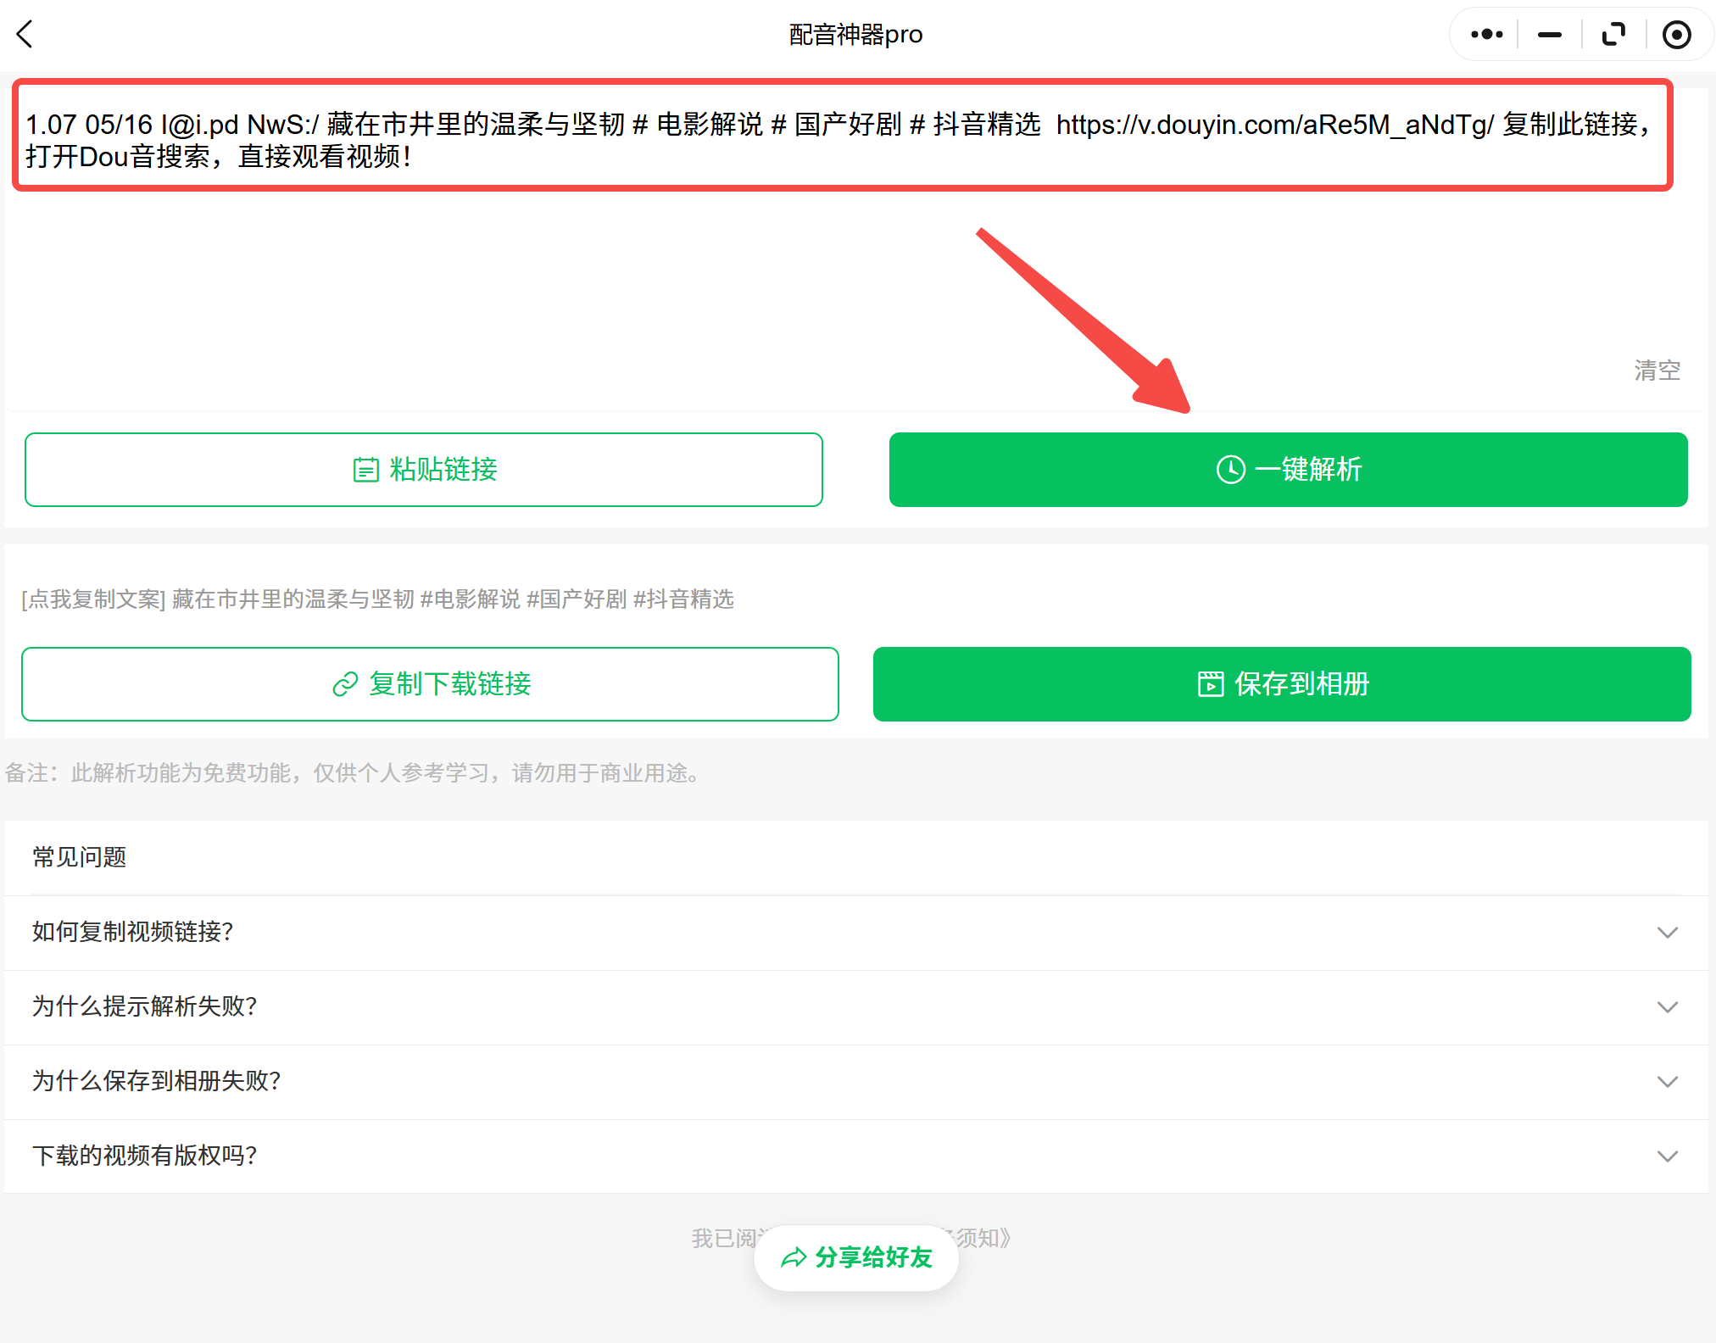Expand 如何复制视频链接? question
The height and width of the screenshot is (1343, 1716).
tap(133, 932)
